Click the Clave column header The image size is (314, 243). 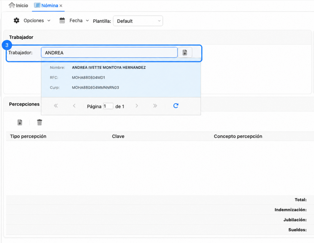118,136
